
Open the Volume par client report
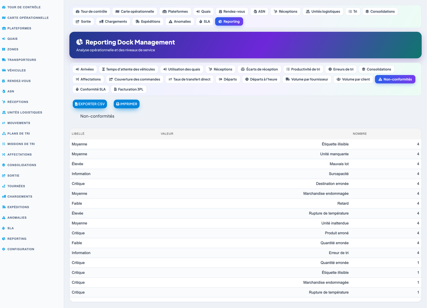click(x=353, y=79)
